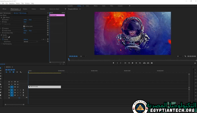Click the rectangle mask tool under Opacity
This screenshot has height=113, width=197.
[x=6, y=37]
